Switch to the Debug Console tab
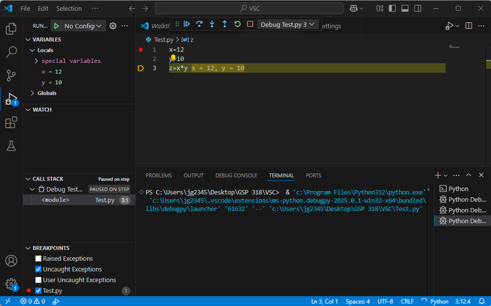The image size is (491, 306). (x=236, y=175)
